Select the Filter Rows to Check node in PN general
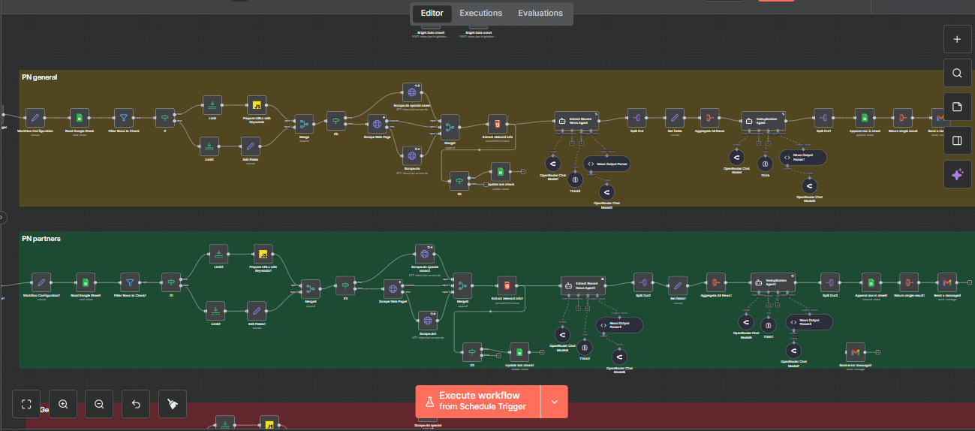The image size is (975, 431). [x=123, y=117]
